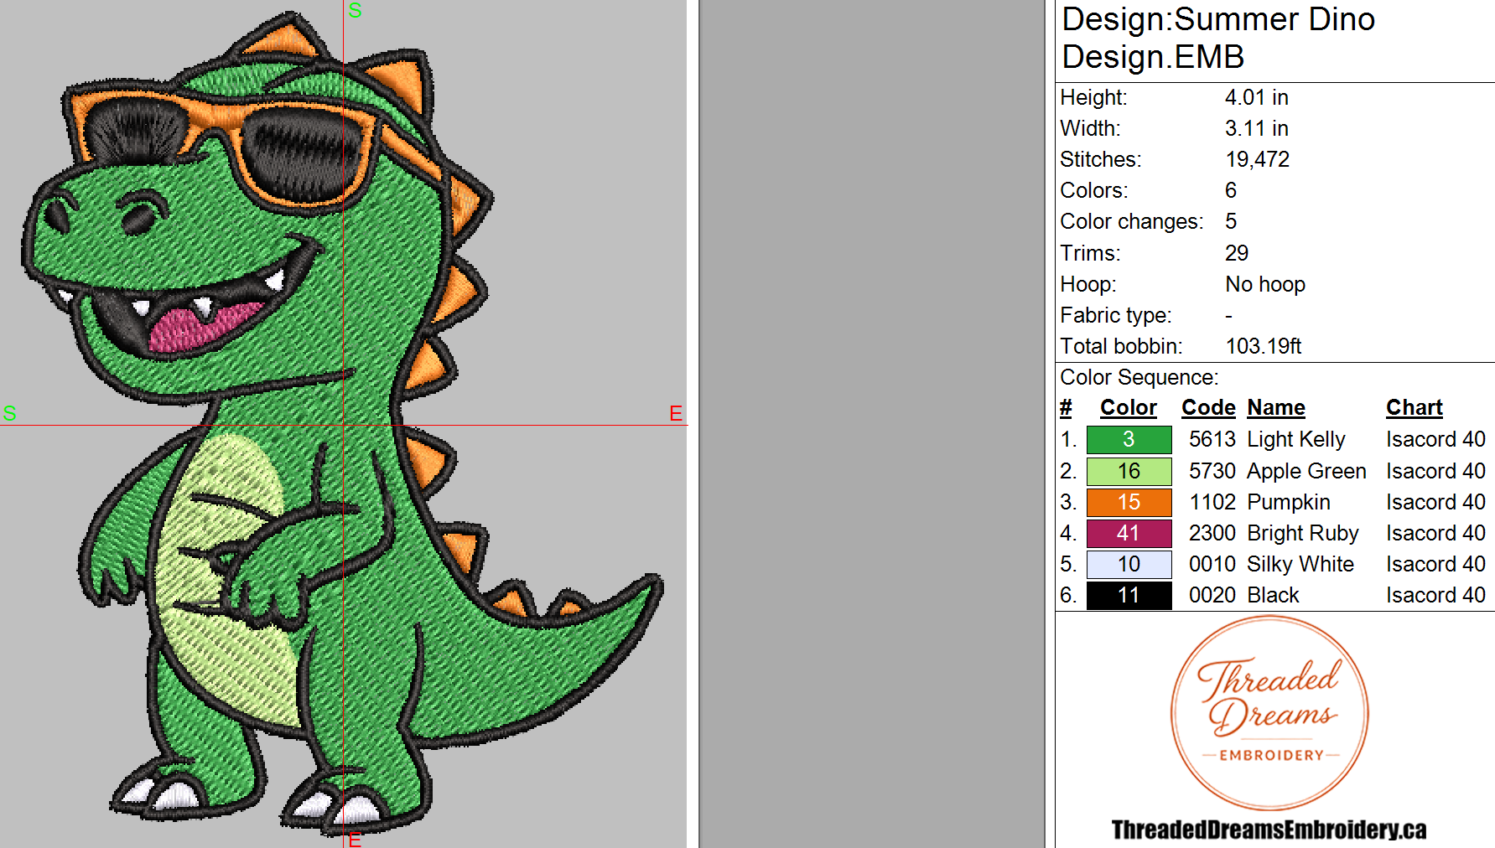This screenshot has width=1495, height=848.
Task: Select the Pumpkin orange swatch 15
Action: (1129, 502)
